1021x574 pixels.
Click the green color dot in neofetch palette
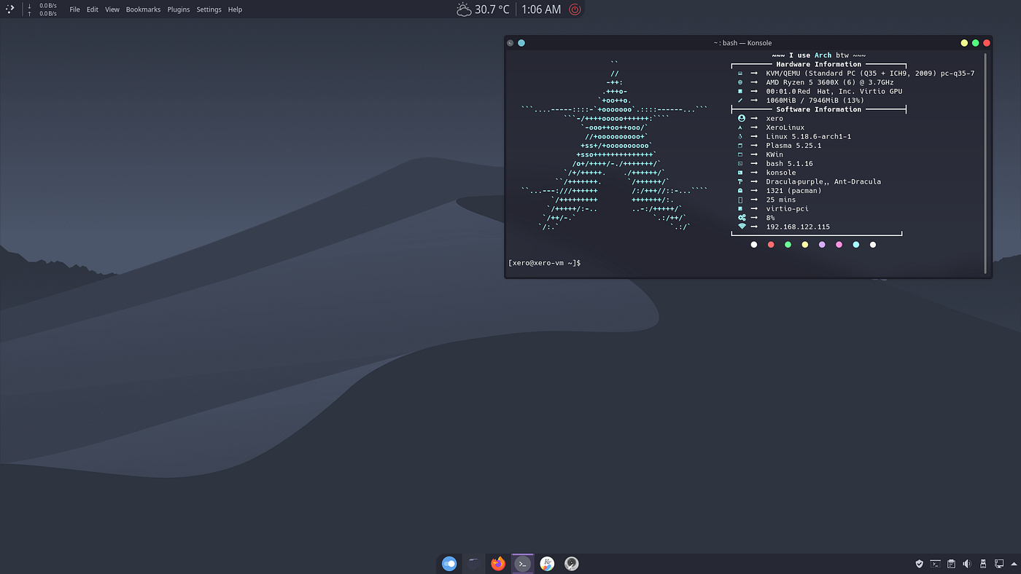pyautogui.click(x=788, y=245)
